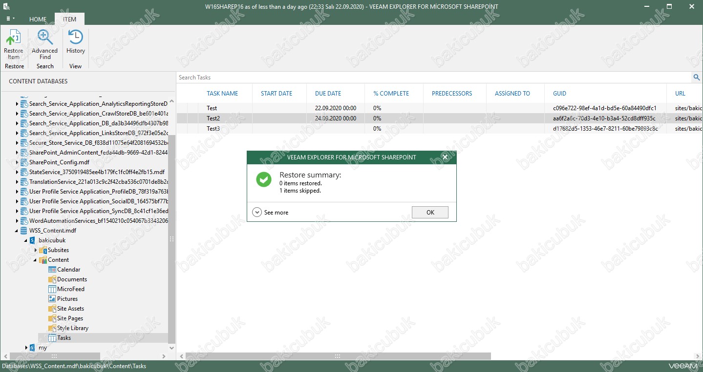Switch to the ITEM ribbon tab
Viewport: 703px width, 372px height.
click(69, 20)
